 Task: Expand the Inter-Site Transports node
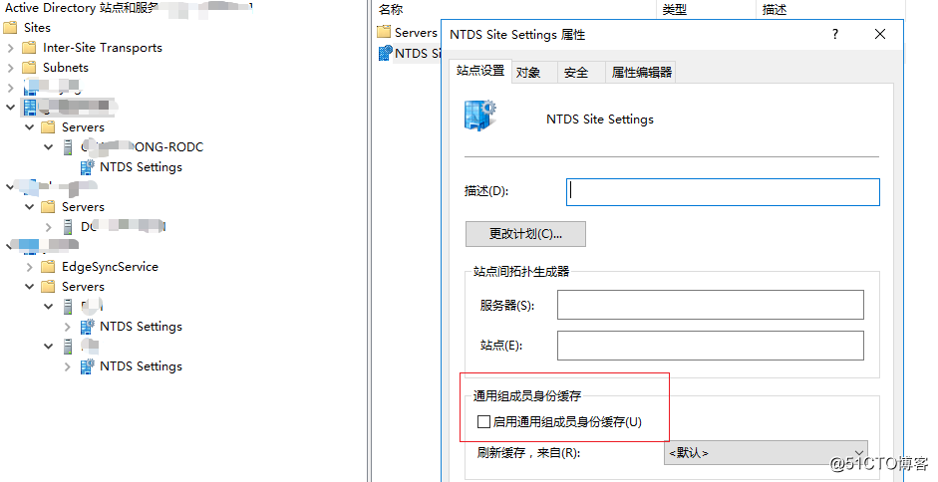(10, 48)
